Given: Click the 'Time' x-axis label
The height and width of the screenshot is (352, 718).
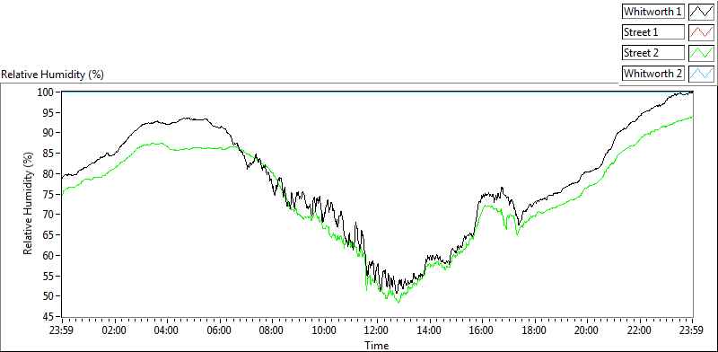Looking at the screenshot, I should [x=377, y=345].
